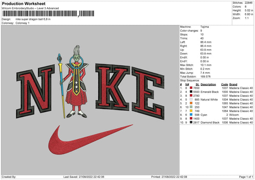Click the red swatch for stop 2780
The height and width of the screenshot is (180, 255).
click(x=191, y=96)
